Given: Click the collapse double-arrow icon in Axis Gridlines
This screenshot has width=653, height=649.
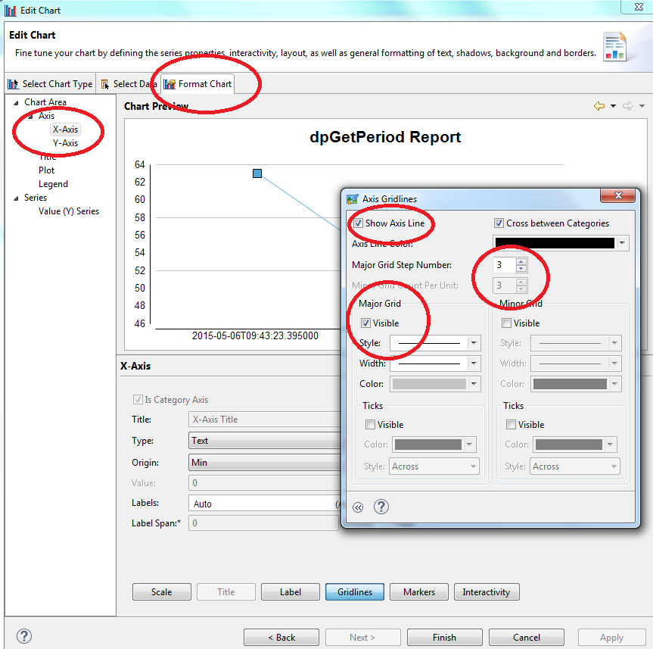Looking at the screenshot, I should [x=358, y=507].
